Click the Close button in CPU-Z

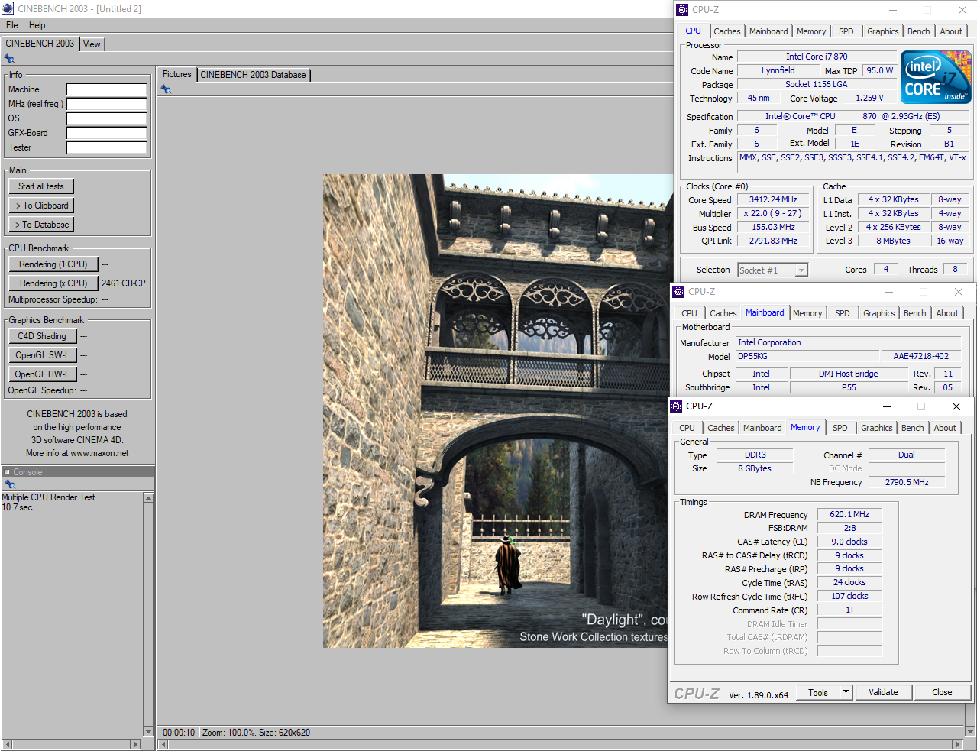(942, 692)
